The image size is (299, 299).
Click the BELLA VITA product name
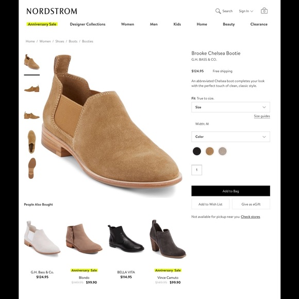[x=126, y=272]
